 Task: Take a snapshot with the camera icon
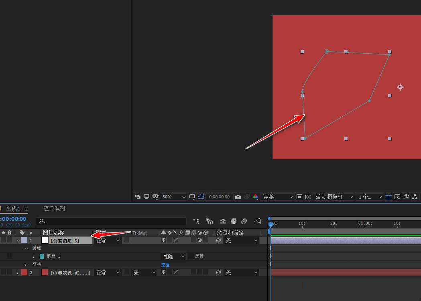tap(238, 197)
